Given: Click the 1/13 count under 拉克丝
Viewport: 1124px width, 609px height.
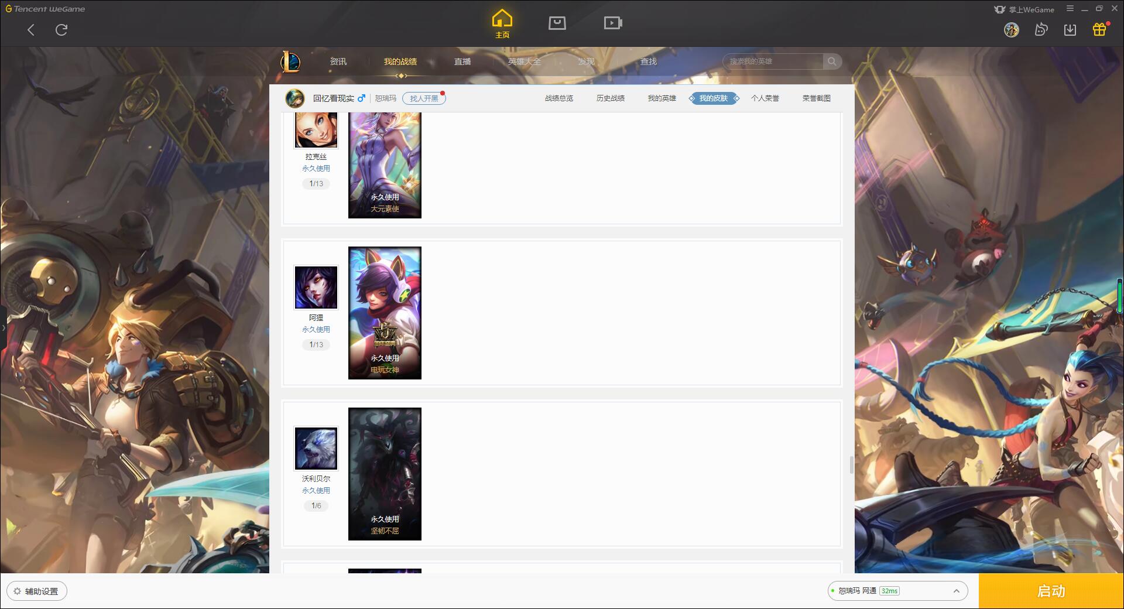Looking at the screenshot, I should point(316,184).
